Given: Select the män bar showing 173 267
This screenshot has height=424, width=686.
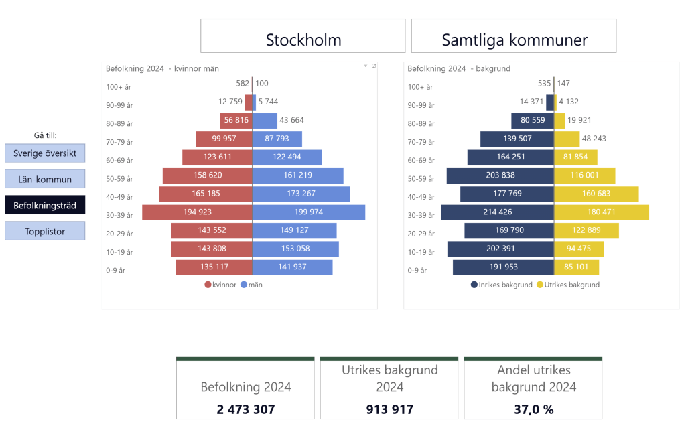Looking at the screenshot, I should click(x=301, y=194).
